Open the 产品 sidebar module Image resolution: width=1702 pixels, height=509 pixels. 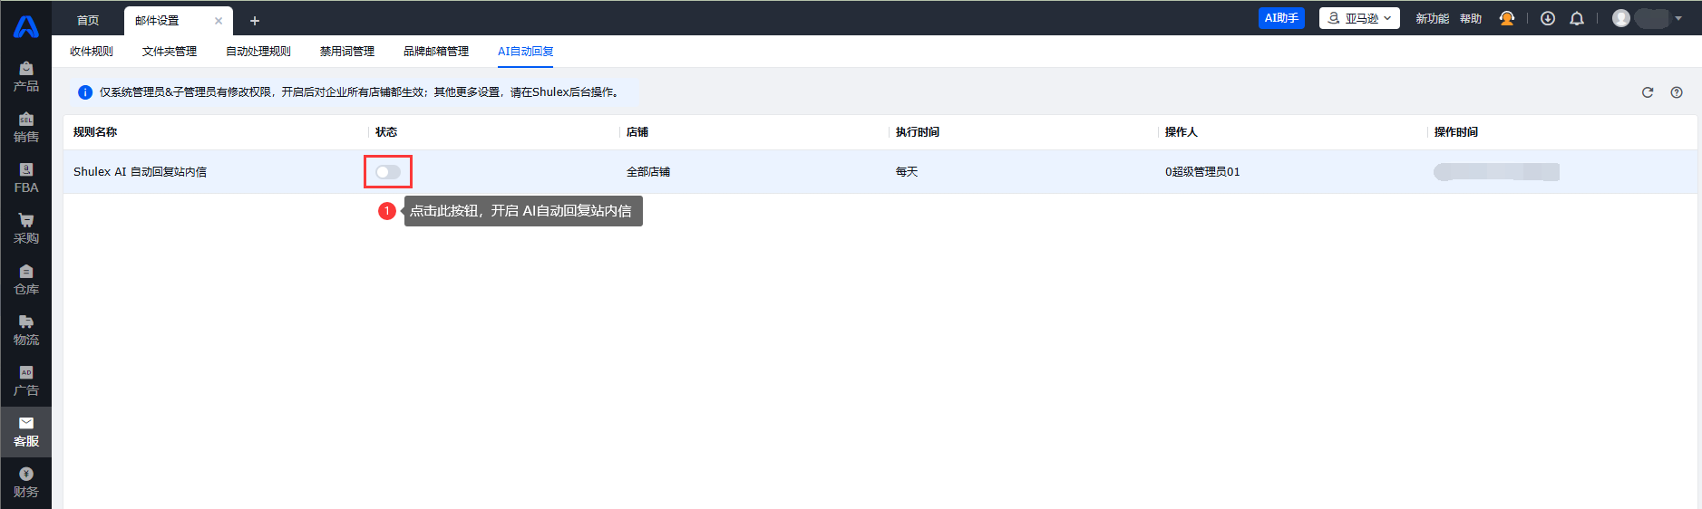point(25,77)
